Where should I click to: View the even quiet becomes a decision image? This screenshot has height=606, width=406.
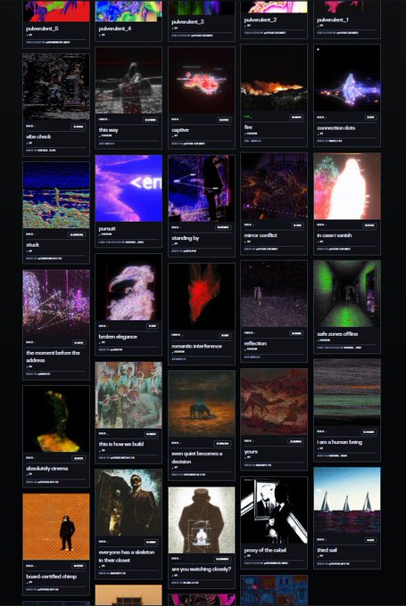(x=202, y=404)
